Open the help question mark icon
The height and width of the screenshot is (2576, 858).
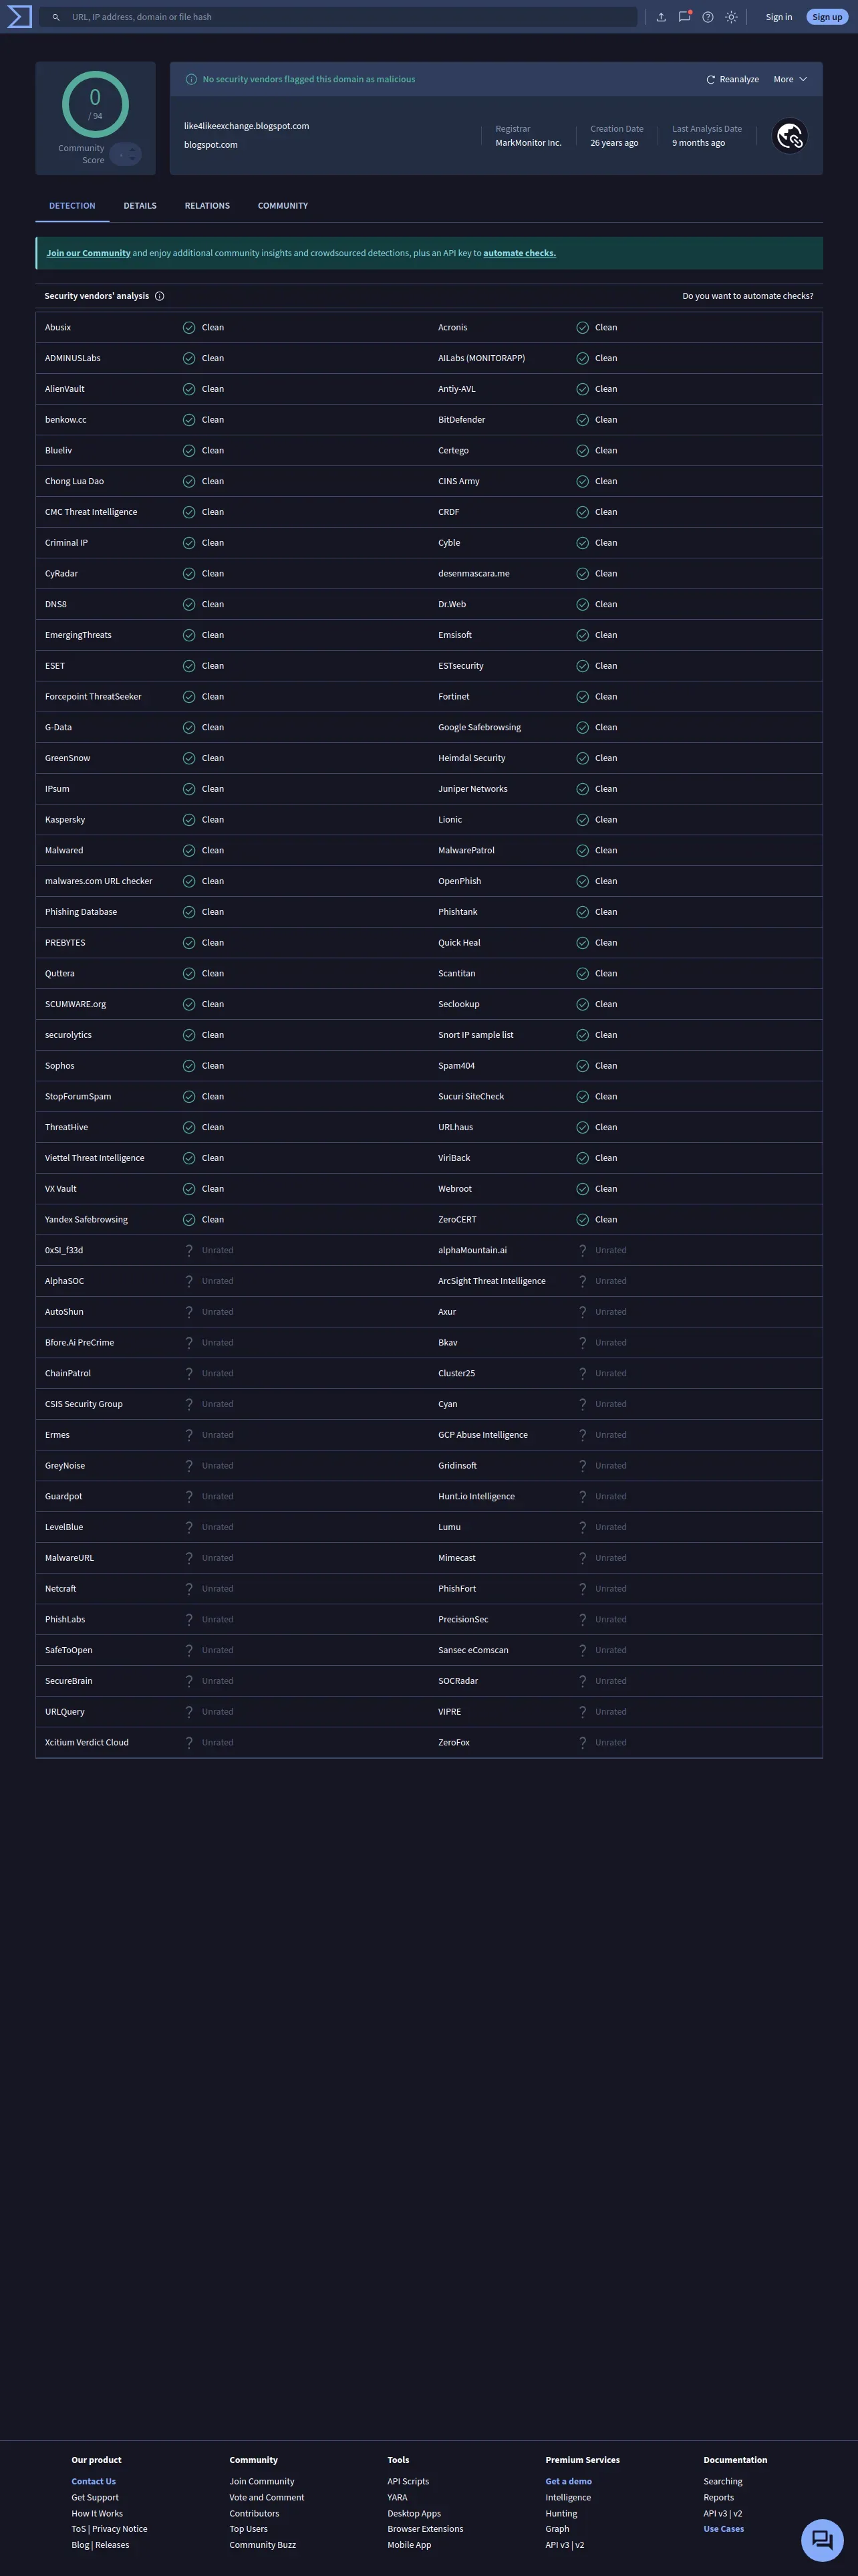708,17
